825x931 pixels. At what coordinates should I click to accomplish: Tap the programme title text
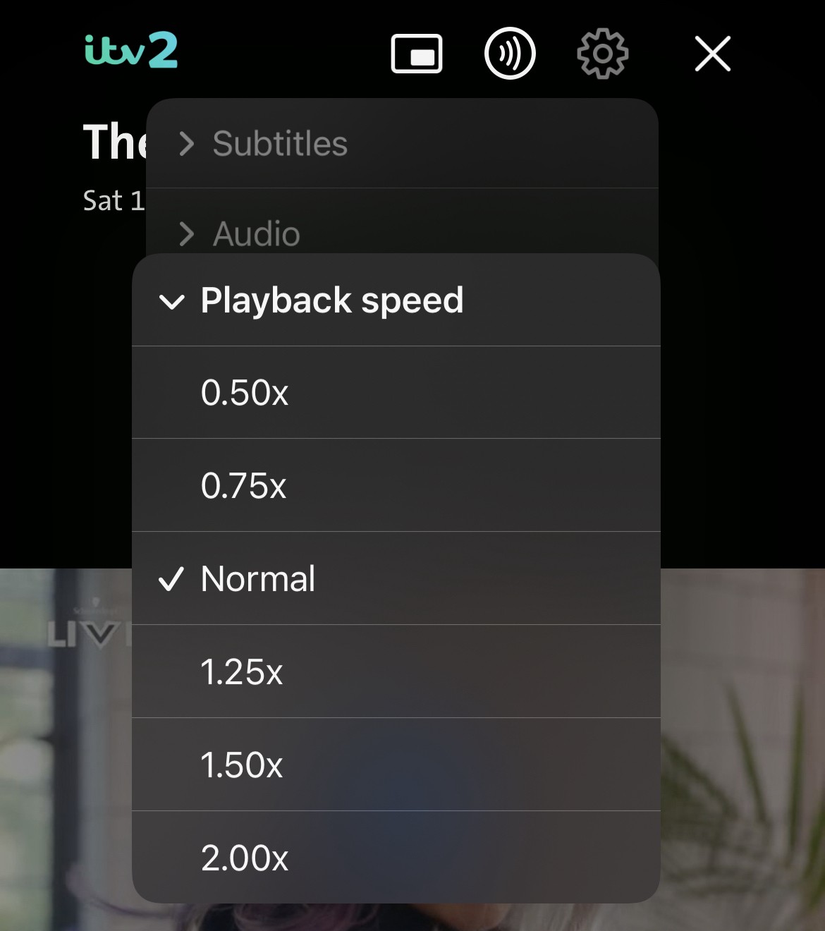point(114,142)
